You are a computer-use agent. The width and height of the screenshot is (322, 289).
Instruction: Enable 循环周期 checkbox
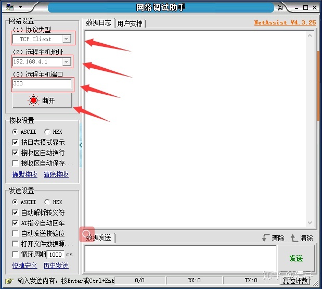click(15, 255)
